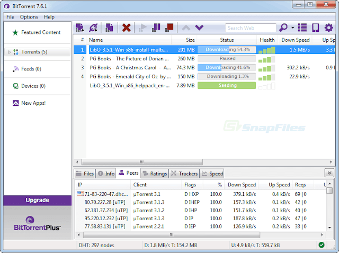Viewport: 339px width, 253px height.
Task: Switch to the Files tab
Action: pos(85,174)
